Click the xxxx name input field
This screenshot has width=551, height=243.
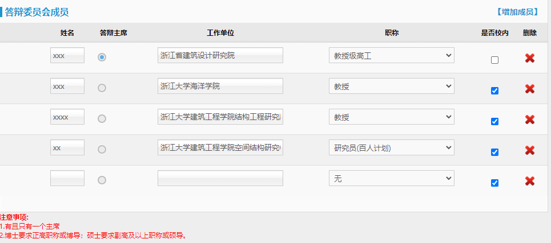[x=67, y=117]
